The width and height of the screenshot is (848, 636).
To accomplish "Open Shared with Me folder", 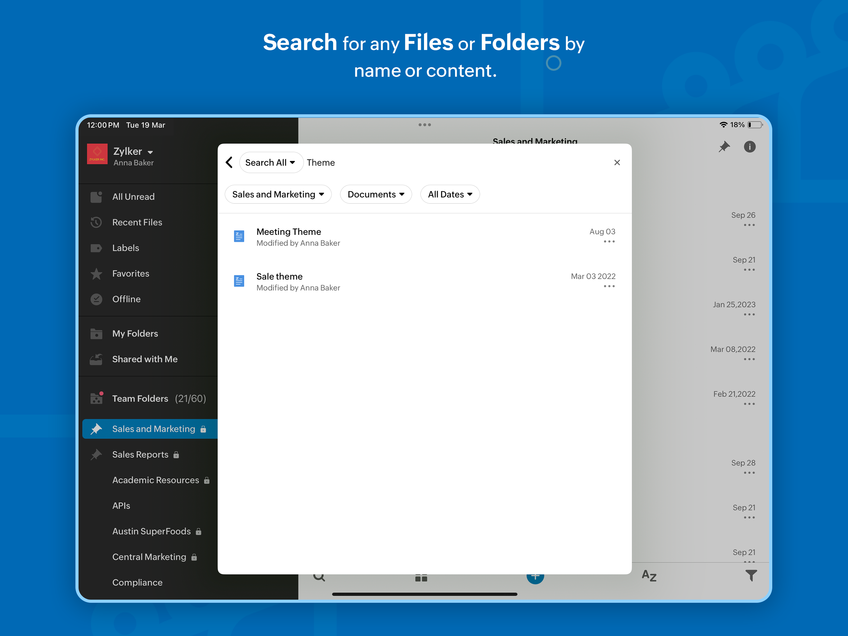I will [145, 359].
